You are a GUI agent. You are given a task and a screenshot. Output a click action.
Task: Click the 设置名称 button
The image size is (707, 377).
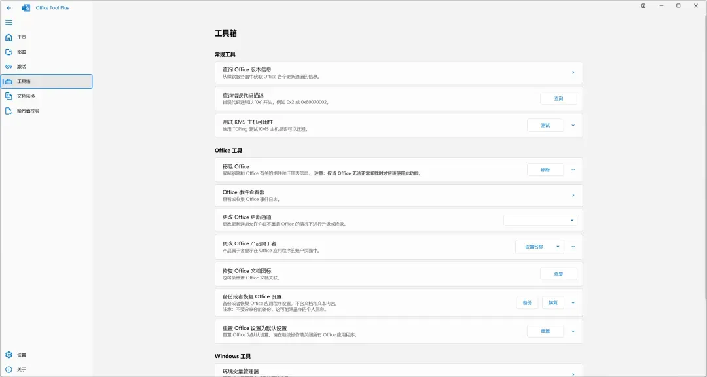[x=534, y=247]
